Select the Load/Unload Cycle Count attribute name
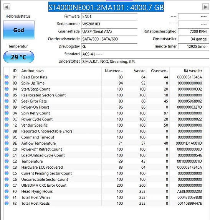 (x=43, y=155)
